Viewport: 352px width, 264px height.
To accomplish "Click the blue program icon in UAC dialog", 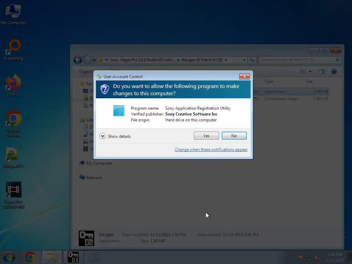I will coord(119,111).
